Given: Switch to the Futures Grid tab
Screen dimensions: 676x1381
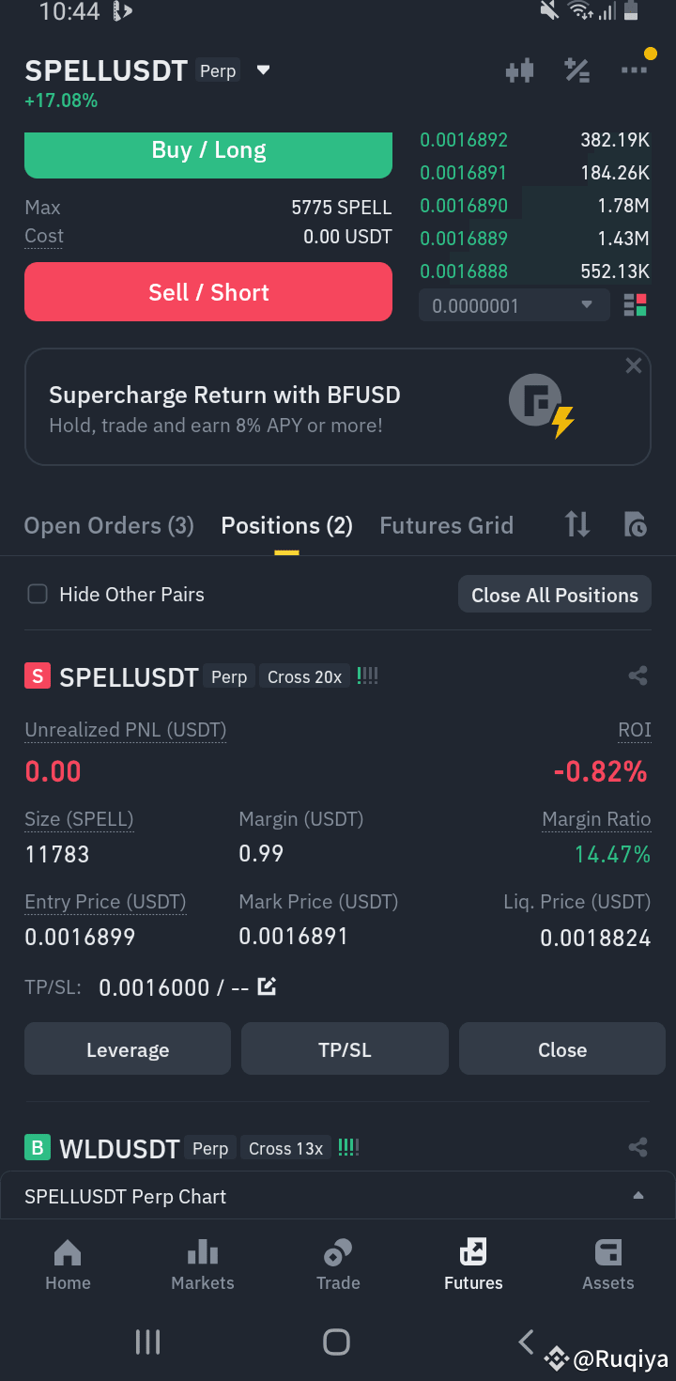Looking at the screenshot, I should [446, 525].
